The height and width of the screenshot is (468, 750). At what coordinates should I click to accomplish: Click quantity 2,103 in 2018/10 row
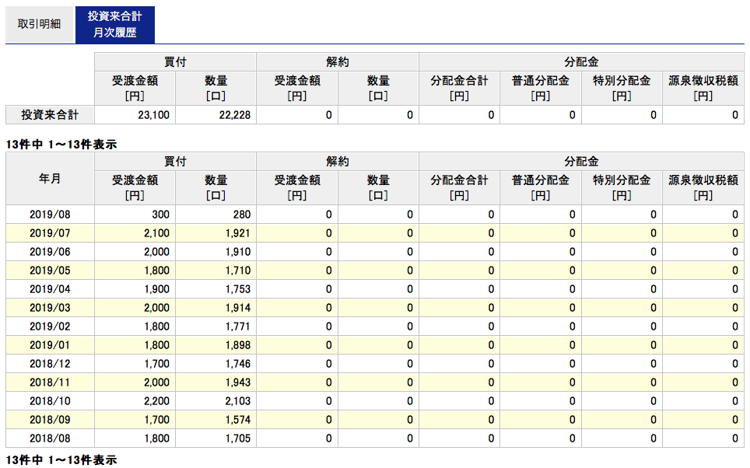click(238, 401)
